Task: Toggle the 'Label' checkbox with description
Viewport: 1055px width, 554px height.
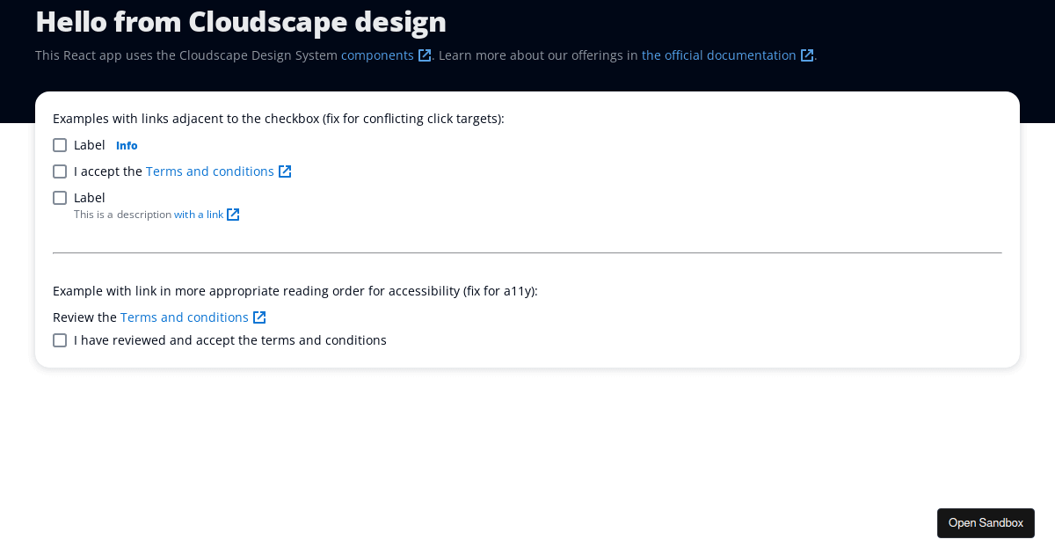Action: click(60, 198)
